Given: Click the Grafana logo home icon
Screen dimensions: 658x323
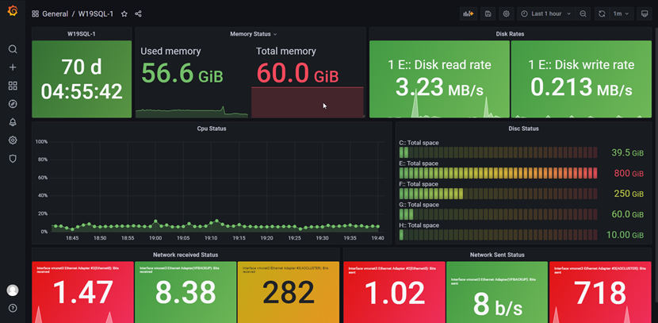Looking at the screenshot, I should pyautogui.click(x=13, y=11).
